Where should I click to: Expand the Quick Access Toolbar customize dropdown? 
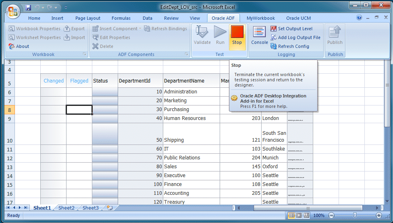(66, 7)
